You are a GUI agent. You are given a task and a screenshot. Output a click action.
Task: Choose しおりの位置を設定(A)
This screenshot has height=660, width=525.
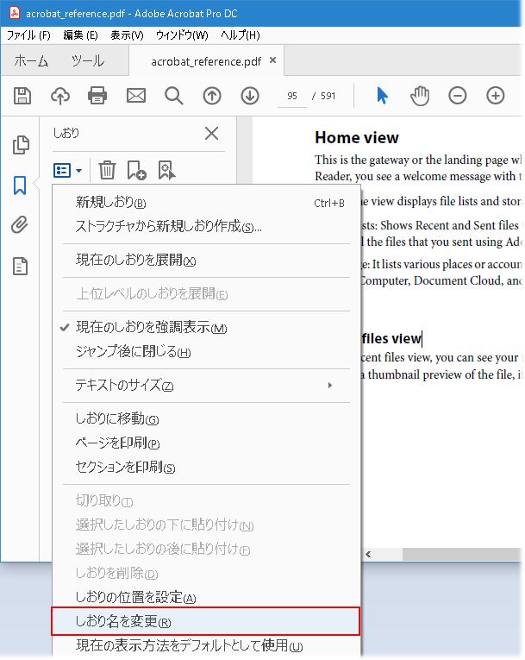(206, 597)
